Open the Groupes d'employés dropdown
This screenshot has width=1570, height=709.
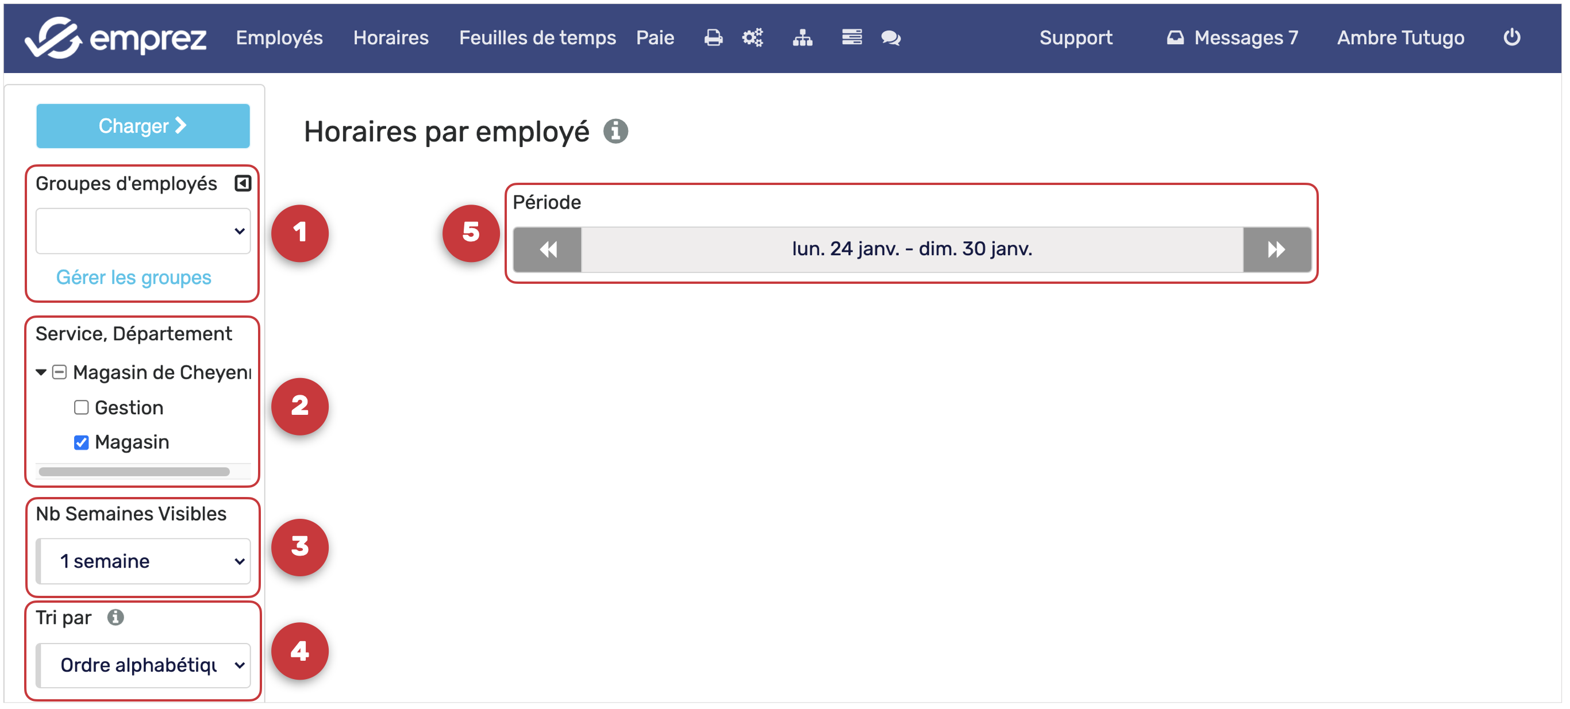tap(143, 231)
